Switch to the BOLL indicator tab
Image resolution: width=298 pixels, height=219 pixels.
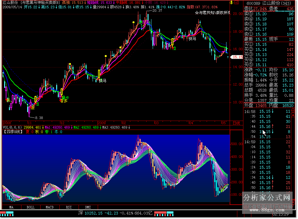click(x=31, y=207)
